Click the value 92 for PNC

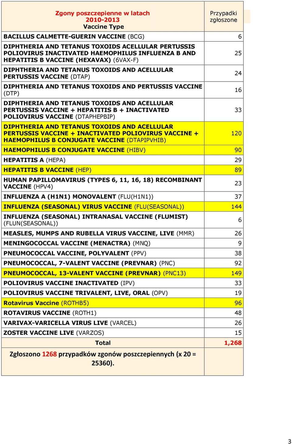[x=238, y=263]
